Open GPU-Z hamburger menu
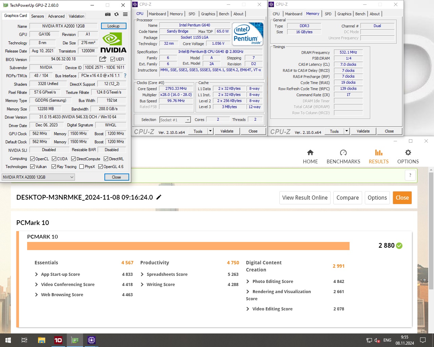This screenshot has width=434, height=347. click(125, 14)
